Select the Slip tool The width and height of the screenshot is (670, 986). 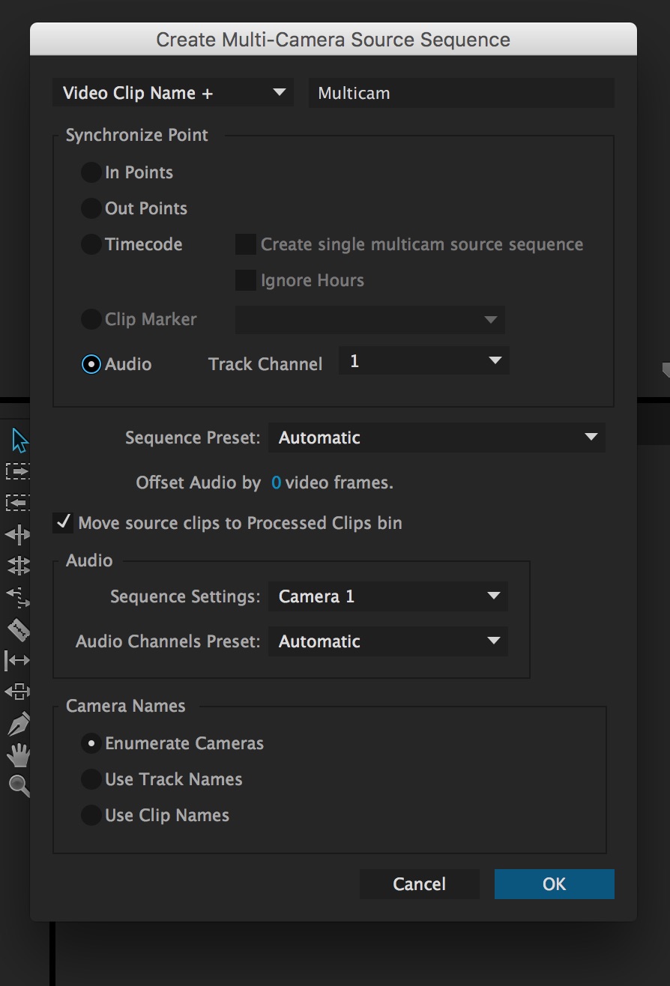point(16,660)
